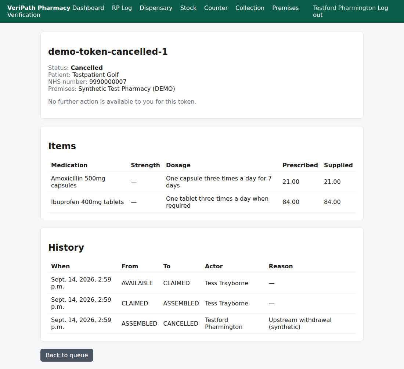Open the Collection page
The width and height of the screenshot is (404, 369).
(x=250, y=8)
